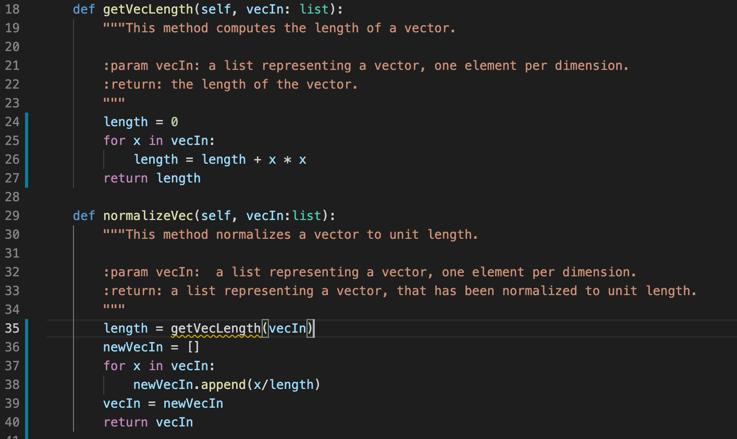Click line number 24 in the gutter
Viewport: 737px width, 439px height.
tap(13, 121)
